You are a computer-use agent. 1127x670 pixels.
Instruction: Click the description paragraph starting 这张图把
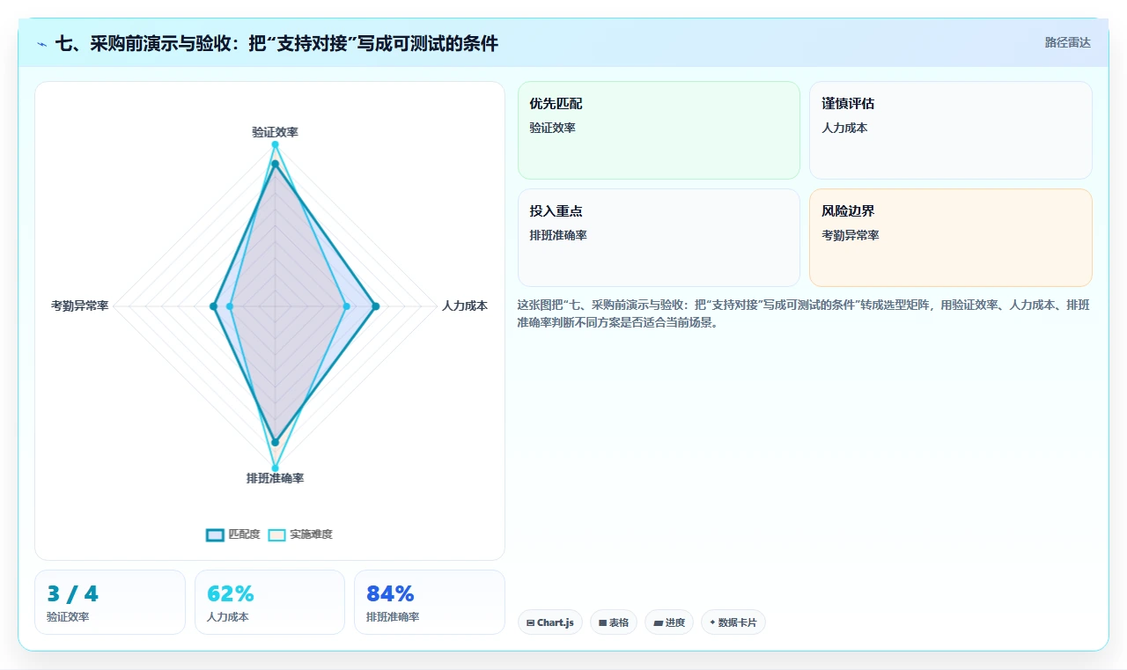[803, 313]
